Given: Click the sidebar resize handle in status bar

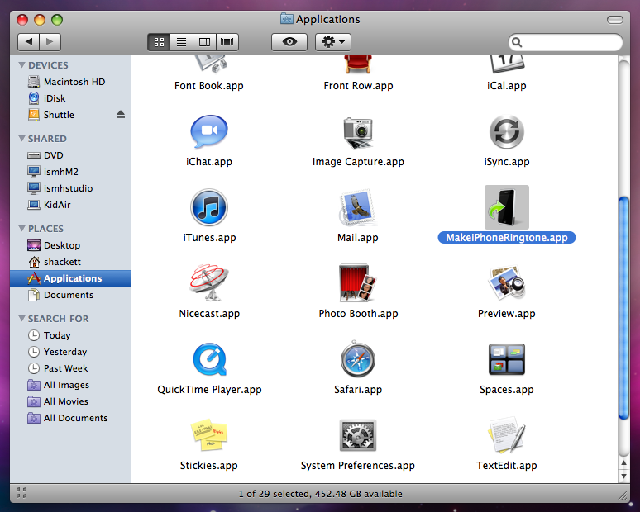Looking at the screenshot, I should pos(21,493).
